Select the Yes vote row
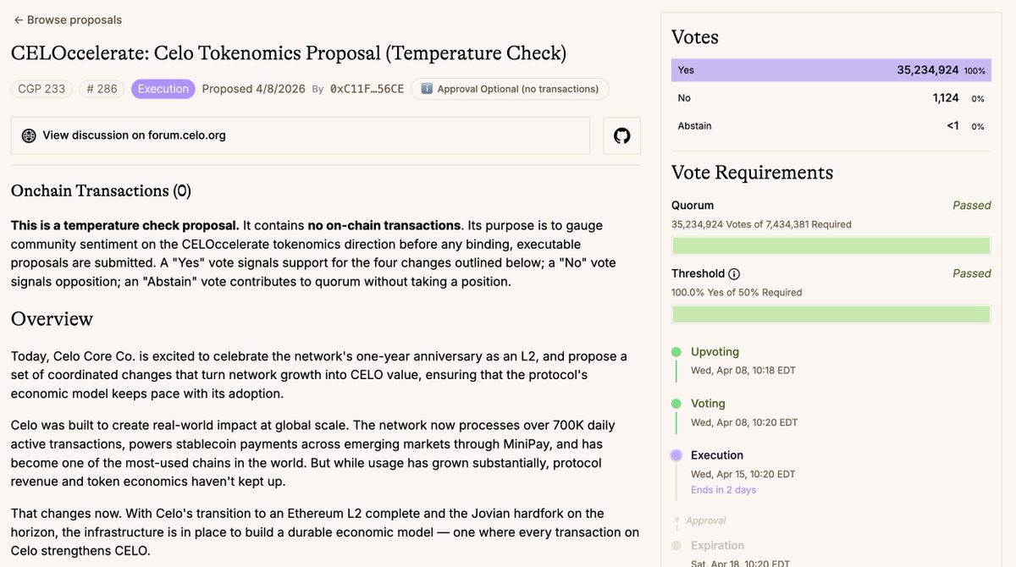Image resolution: width=1016 pixels, height=567 pixels. [831, 70]
